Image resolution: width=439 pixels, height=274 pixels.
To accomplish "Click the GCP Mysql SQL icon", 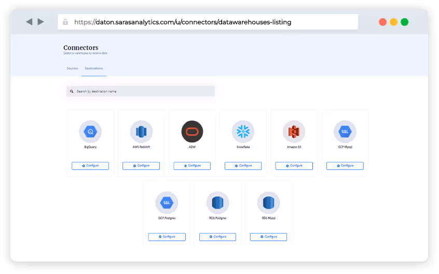I will point(345,131).
